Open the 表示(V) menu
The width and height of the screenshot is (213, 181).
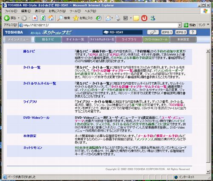(40, 11)
